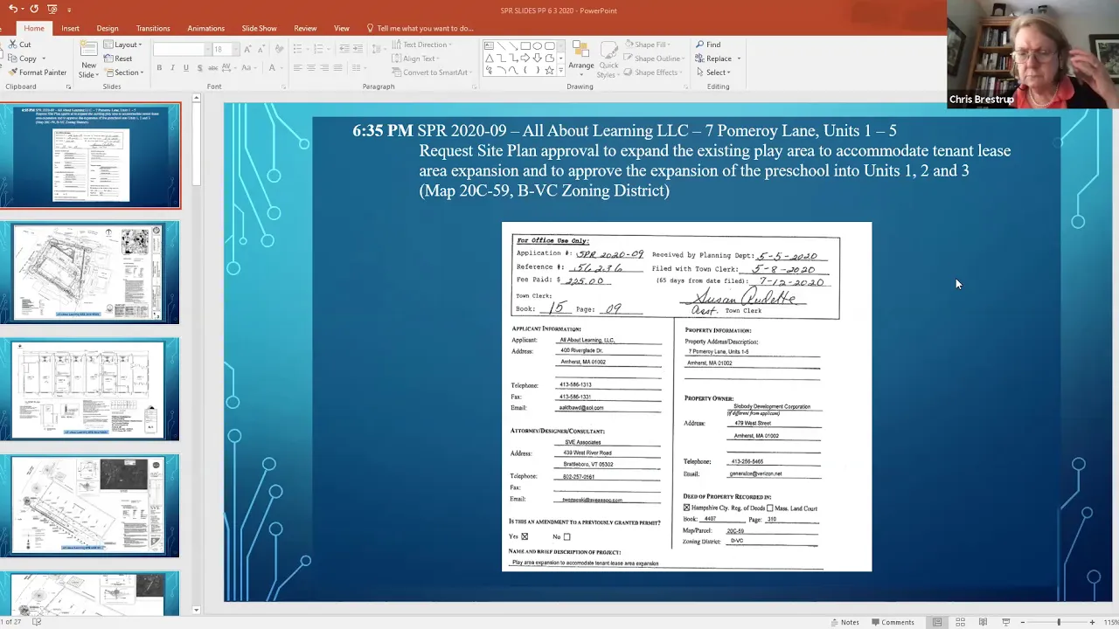The image size is (1119, 629).
Task: Open the View tab
Action: point(341,28)
